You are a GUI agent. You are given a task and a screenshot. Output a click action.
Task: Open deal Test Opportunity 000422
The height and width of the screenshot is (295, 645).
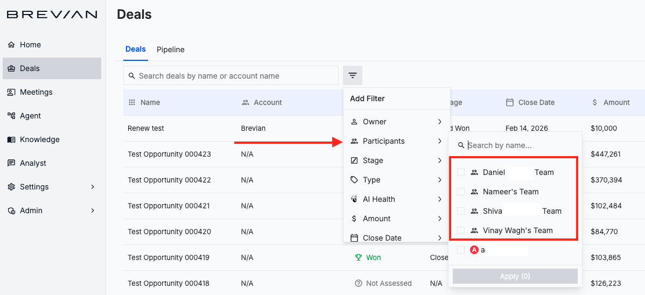[170, 180]
